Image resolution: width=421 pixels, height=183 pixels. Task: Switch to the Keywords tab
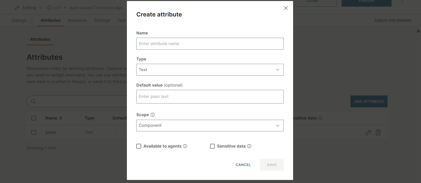(77, 20)
